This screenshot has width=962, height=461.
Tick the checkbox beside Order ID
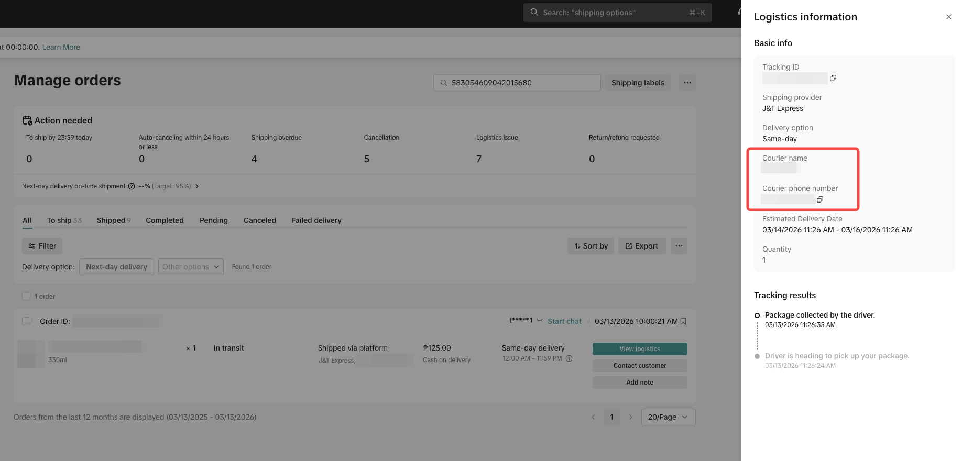pyautogui.click(x=26, y=321)
